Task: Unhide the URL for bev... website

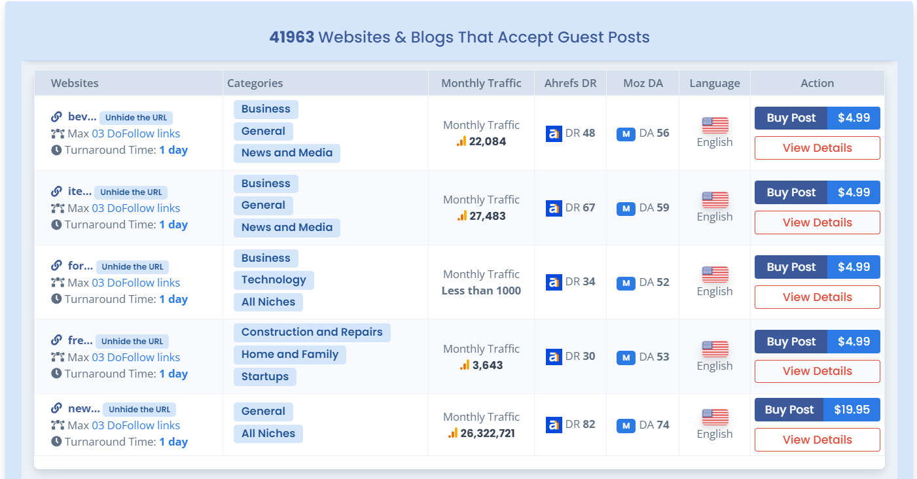Action: (136, 118)
